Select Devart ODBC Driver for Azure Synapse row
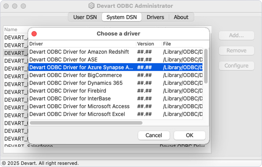262x167 pixels. (x=115, y=67)
